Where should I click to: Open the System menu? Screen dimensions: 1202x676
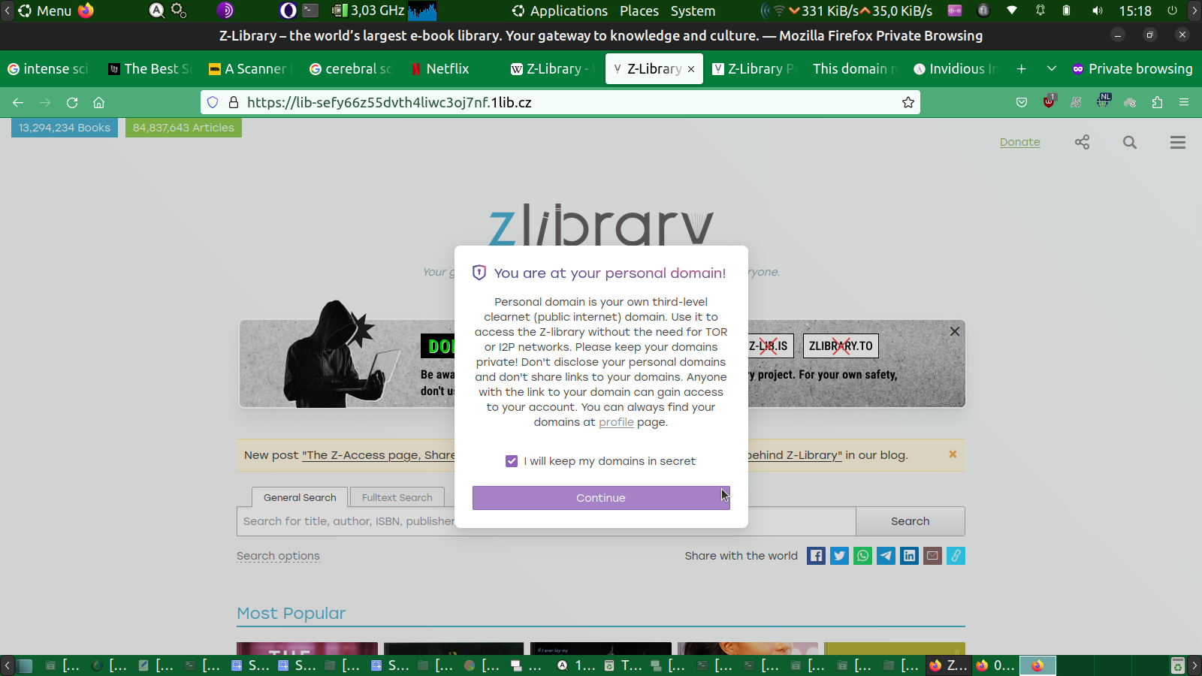[693, 11]
